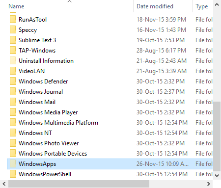Screen dimensions: 221x188
Task: Sort by the Date modified column header
Action: (x=155, y=6)
